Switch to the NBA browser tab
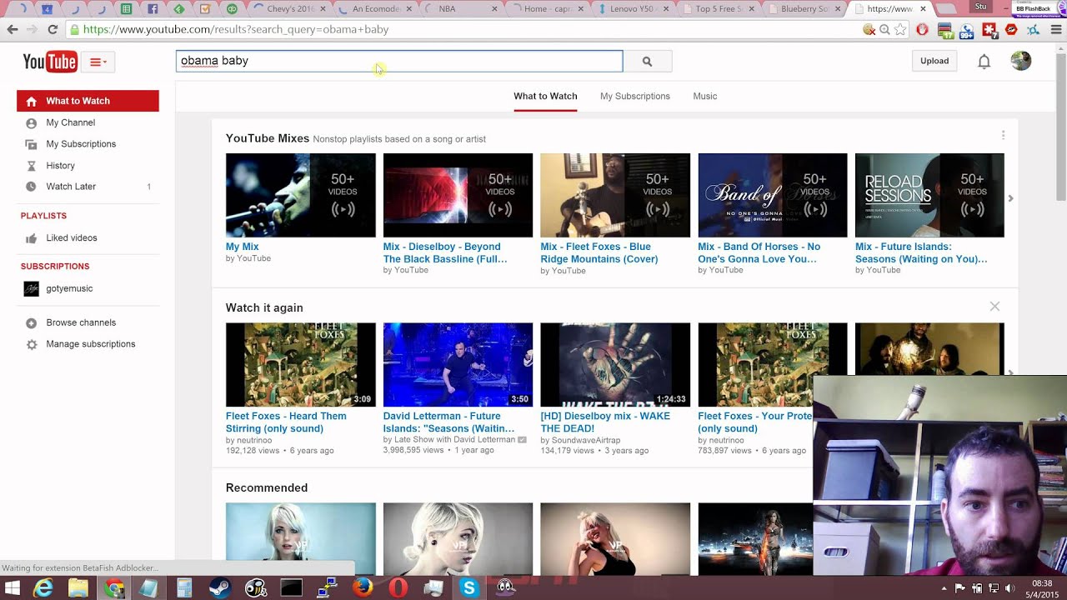Viewport: 1067px width, 600px height. point(459,8)
